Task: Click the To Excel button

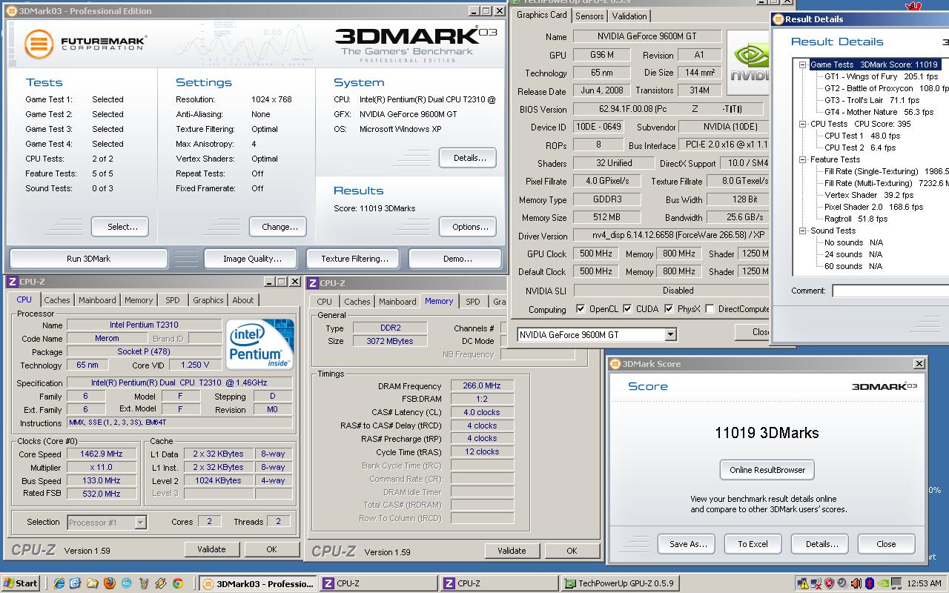Action: pos(753,544)
